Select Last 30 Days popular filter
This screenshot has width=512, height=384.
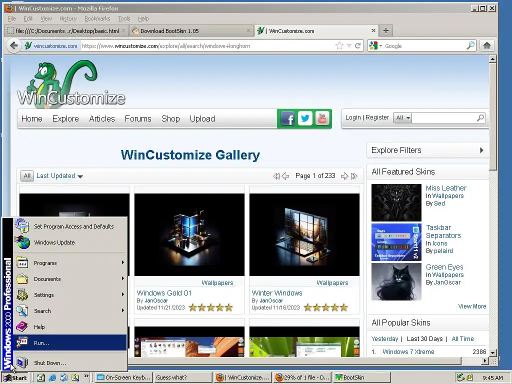pyautogui.click(x=424, y=338)
